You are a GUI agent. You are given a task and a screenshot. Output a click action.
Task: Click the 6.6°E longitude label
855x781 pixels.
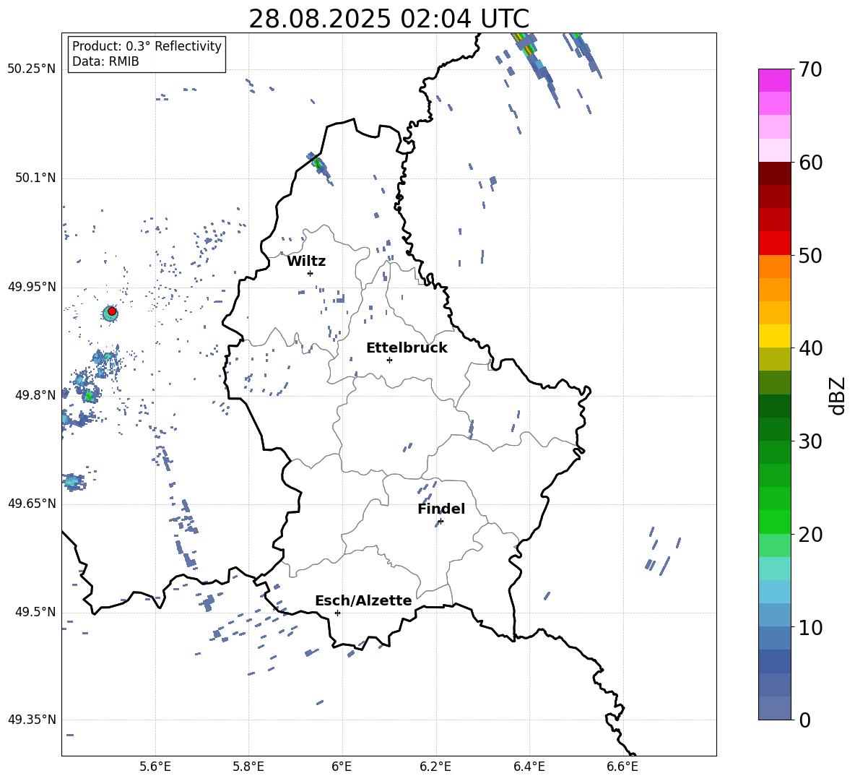coord(622,767)
